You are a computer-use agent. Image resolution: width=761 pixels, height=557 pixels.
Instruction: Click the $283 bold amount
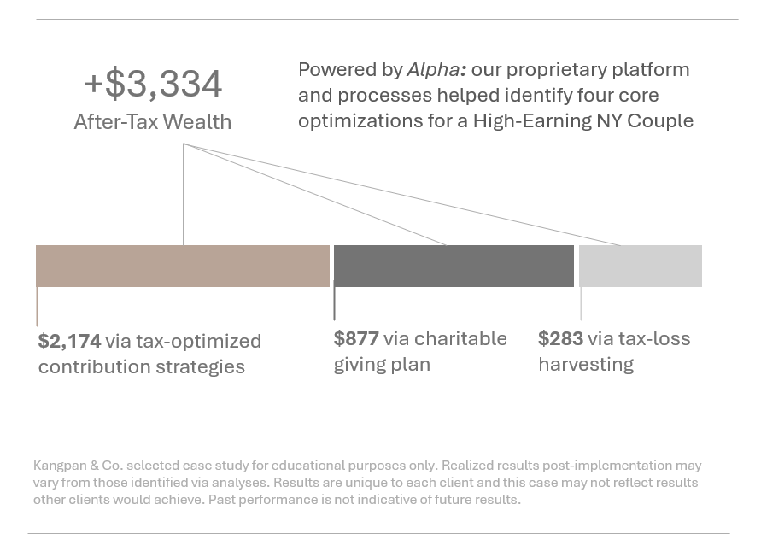click(x=560, y=338)
